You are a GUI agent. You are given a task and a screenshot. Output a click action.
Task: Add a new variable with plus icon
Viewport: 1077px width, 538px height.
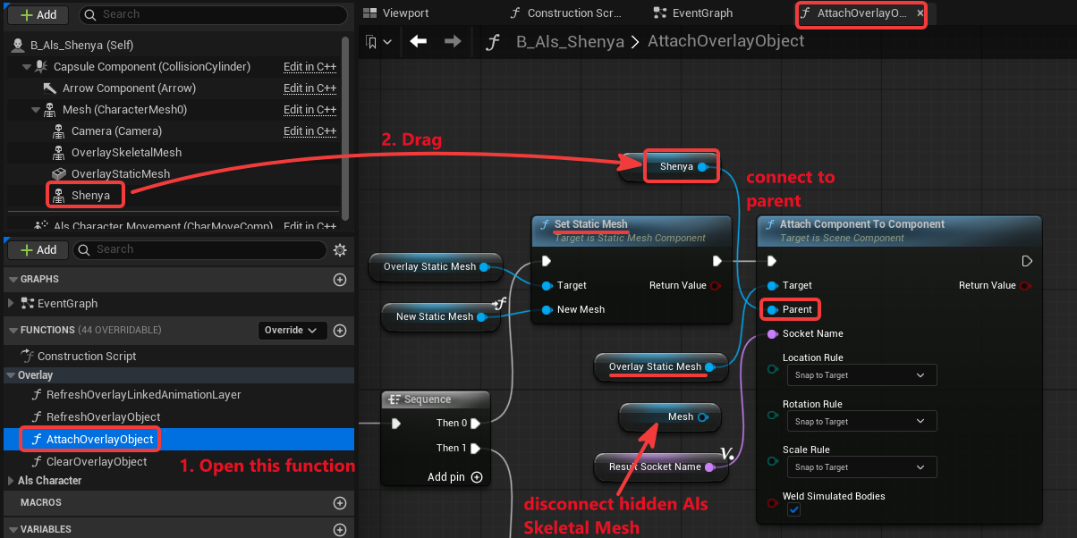coord(340,529)
